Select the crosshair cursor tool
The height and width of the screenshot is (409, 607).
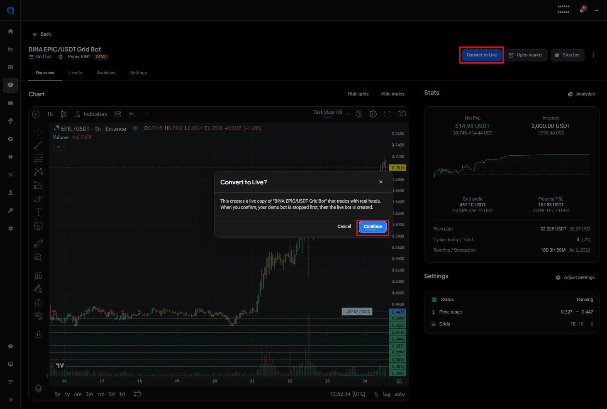[x=39, y=132]
